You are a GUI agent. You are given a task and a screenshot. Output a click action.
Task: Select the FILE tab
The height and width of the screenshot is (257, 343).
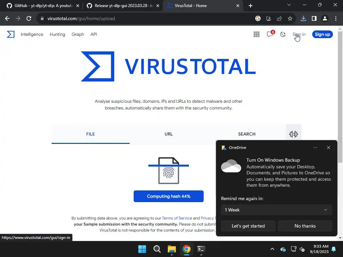point(90,134)
